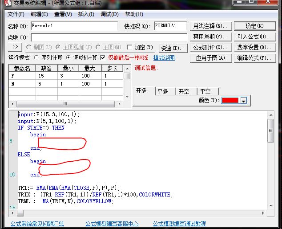Select max value 100 in N row

(90, 84)
